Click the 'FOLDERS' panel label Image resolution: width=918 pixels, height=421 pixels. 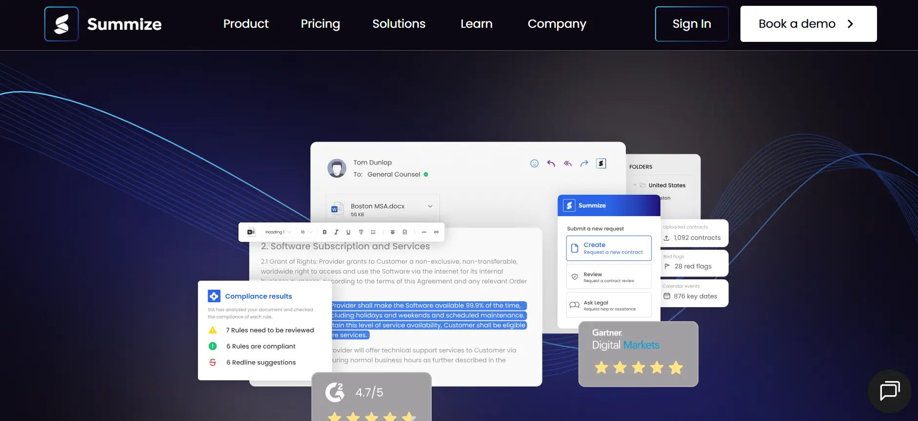(x=640, y=167)
